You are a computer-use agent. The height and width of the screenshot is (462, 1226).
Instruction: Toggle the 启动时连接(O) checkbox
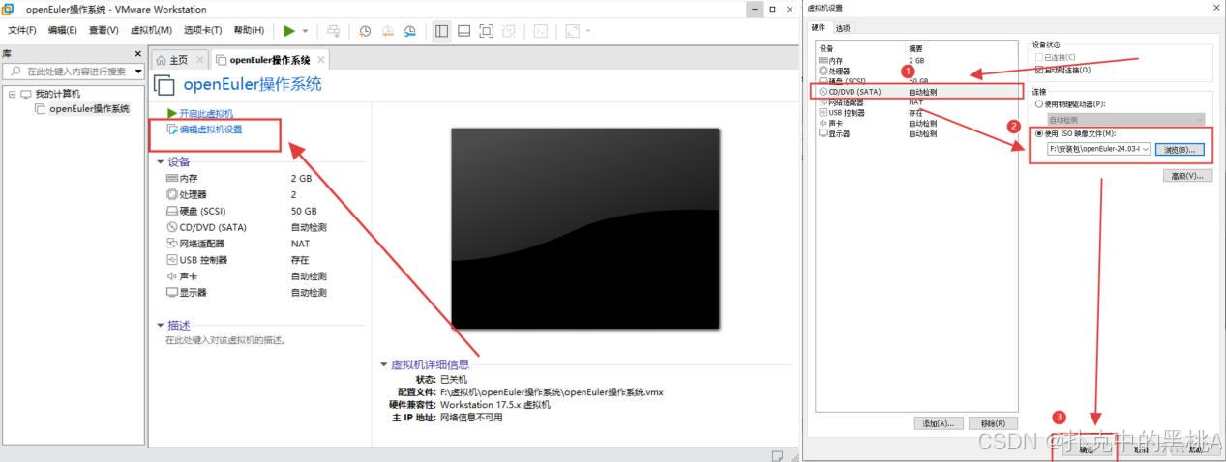[1039, 70]
